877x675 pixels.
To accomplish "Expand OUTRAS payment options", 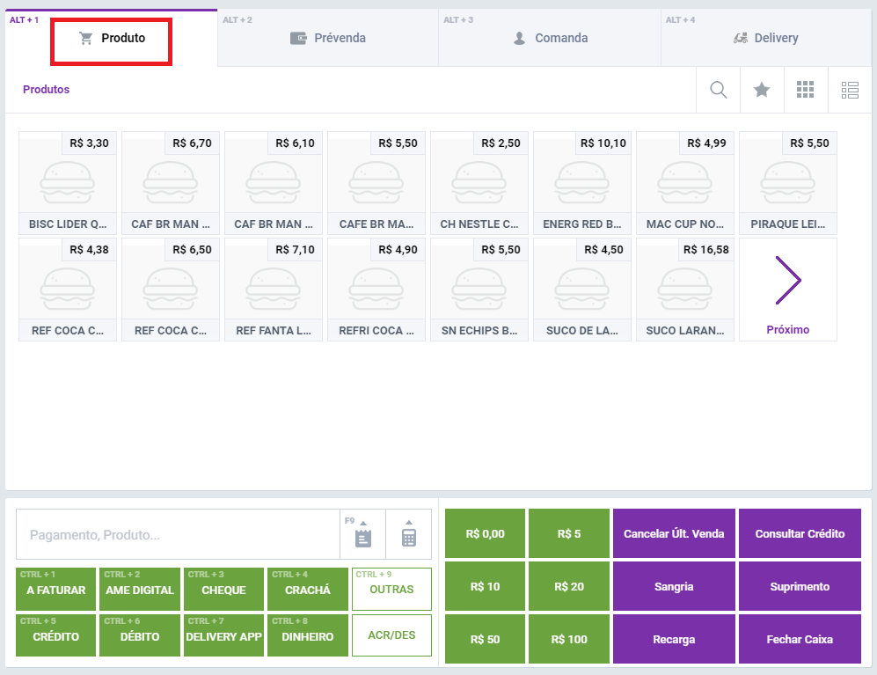I will (391, 590).
